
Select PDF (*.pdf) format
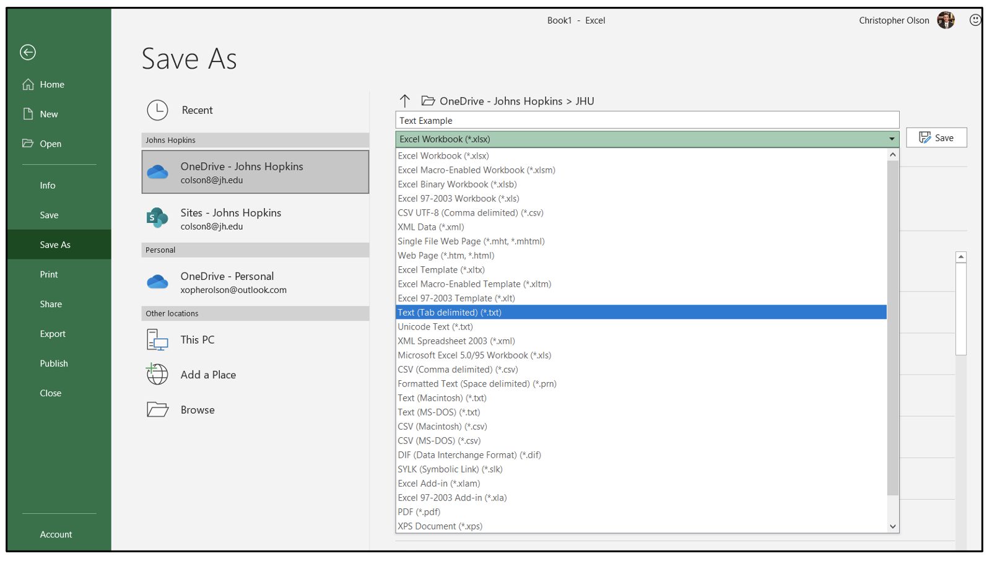point(641,511)
